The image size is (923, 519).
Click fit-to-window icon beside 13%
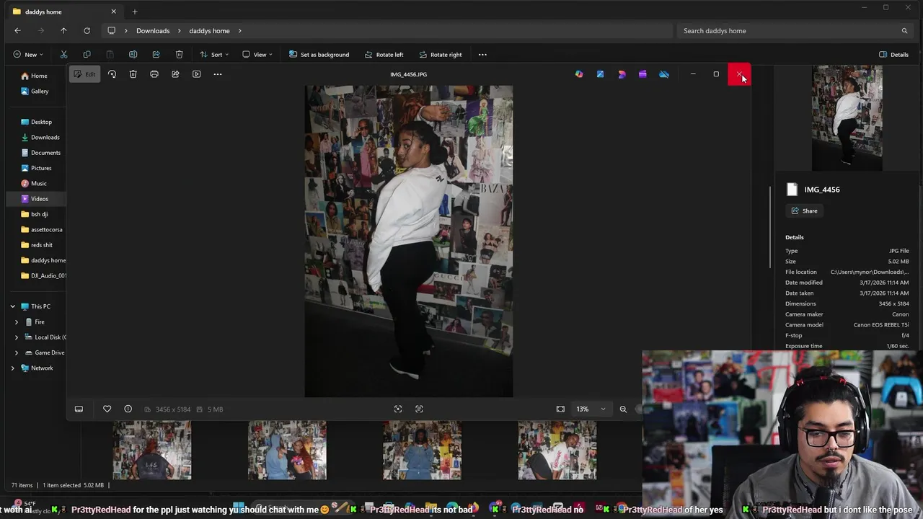(x=560, y=409)
